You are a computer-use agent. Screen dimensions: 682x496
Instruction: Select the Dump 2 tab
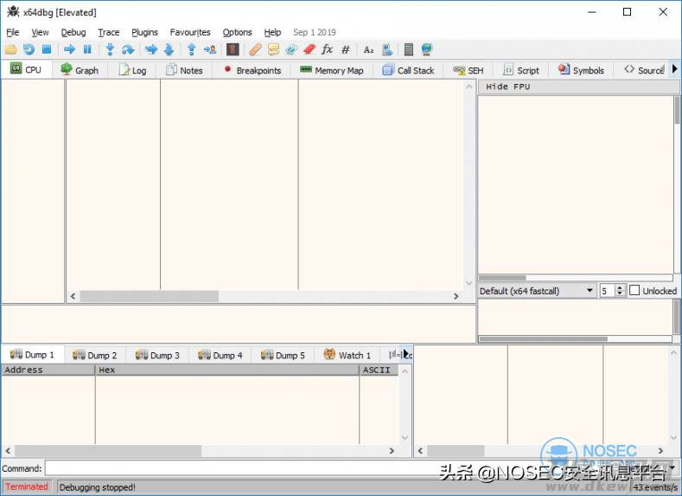tap(95, 356)
